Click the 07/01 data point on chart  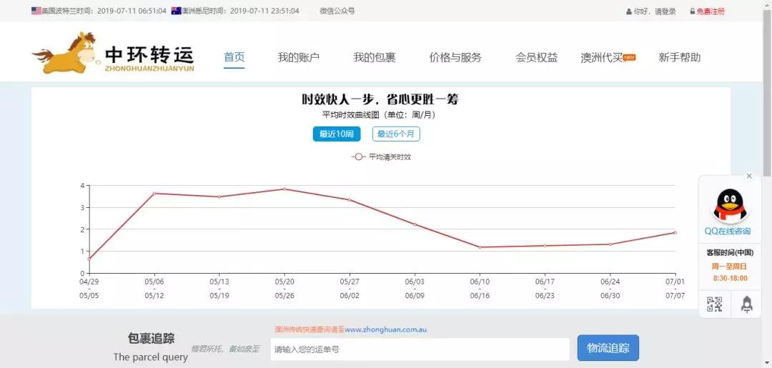click(675, 232)
